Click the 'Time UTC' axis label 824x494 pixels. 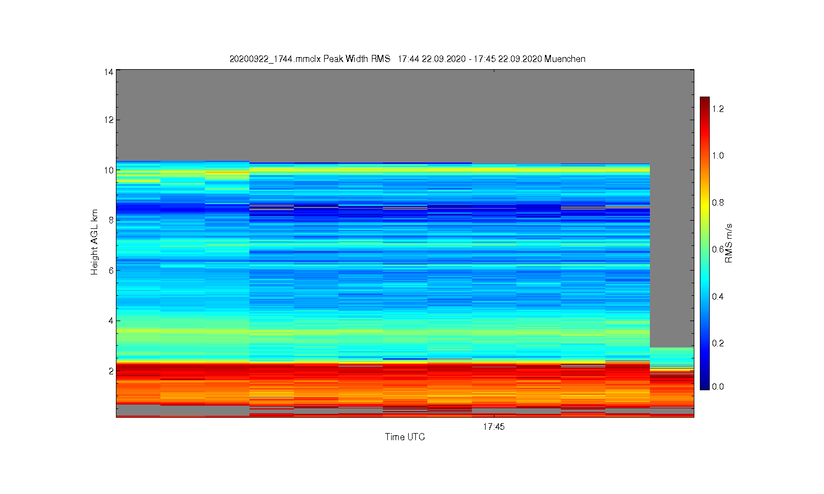pos(405,437)
